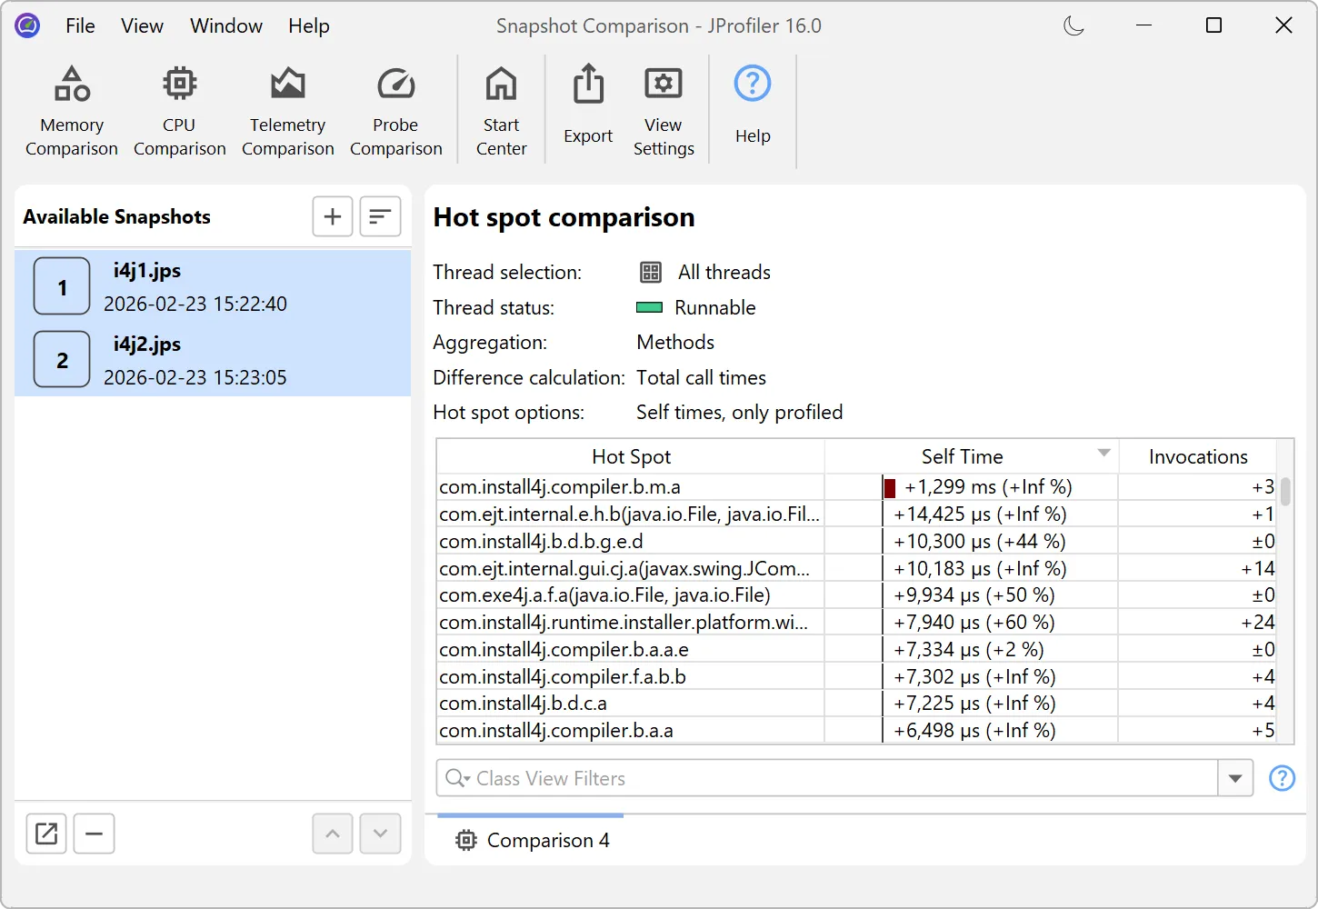
Task: Sort snapshots using the sort options button
Action: [380, 216]
